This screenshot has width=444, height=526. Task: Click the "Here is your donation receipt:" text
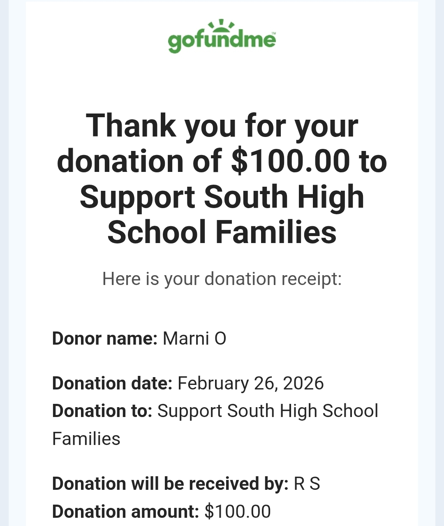(222, 279)
